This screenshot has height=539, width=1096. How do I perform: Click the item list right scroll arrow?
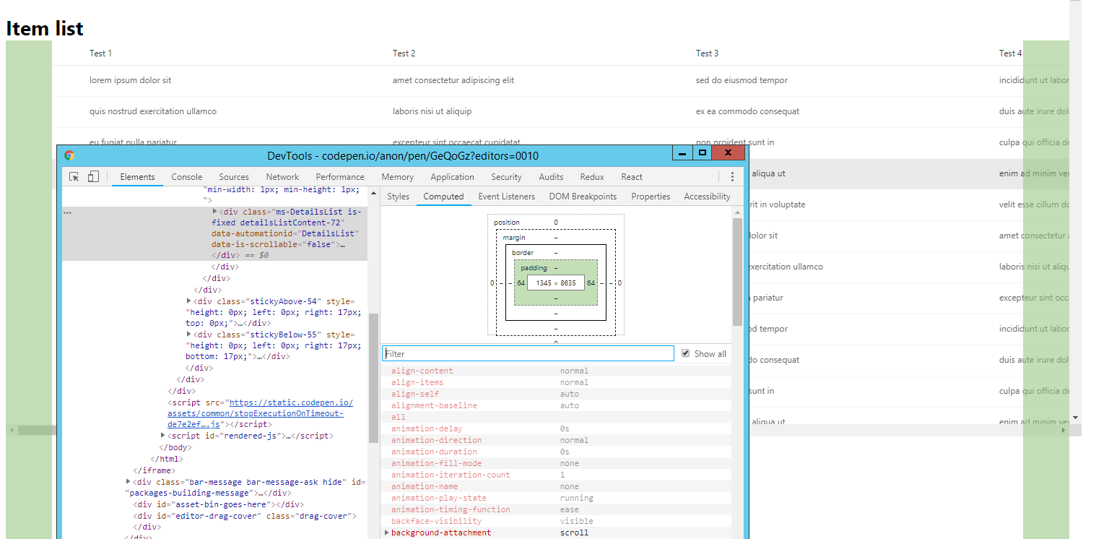click(x=1063, y=430)
